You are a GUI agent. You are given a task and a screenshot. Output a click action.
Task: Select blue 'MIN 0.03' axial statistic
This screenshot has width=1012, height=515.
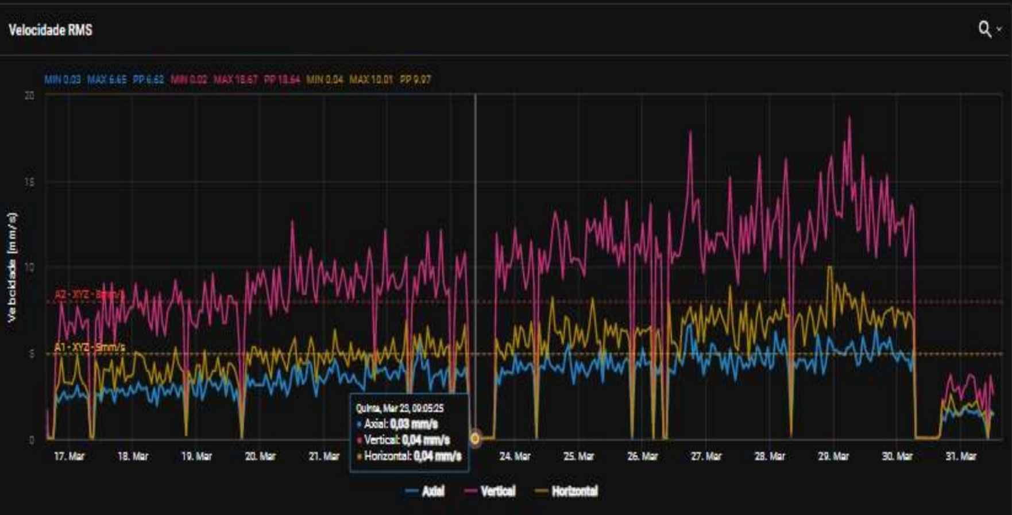(63, 79)
